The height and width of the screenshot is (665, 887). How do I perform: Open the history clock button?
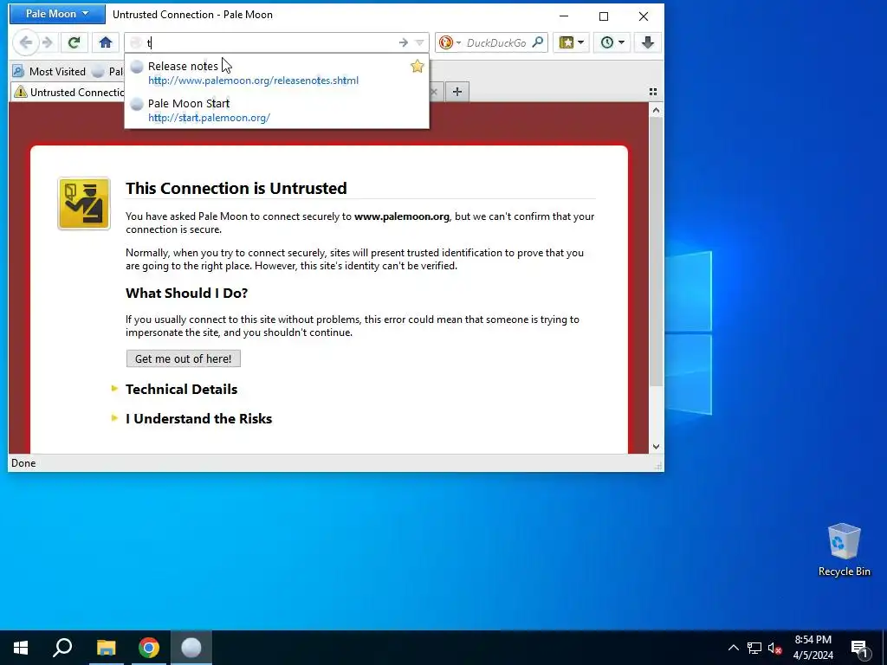pyautogui.click(x=607, y=42)
